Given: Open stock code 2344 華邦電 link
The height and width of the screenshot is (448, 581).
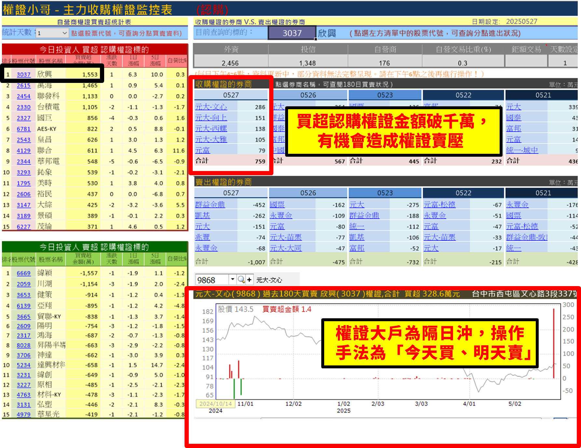Looking at the screenshot, I should tap(24, 161).
